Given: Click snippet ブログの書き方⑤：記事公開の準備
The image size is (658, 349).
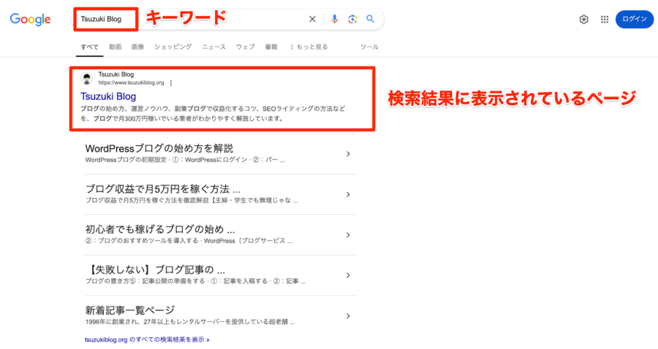Looking at the screenshot, I should point(195,281).
